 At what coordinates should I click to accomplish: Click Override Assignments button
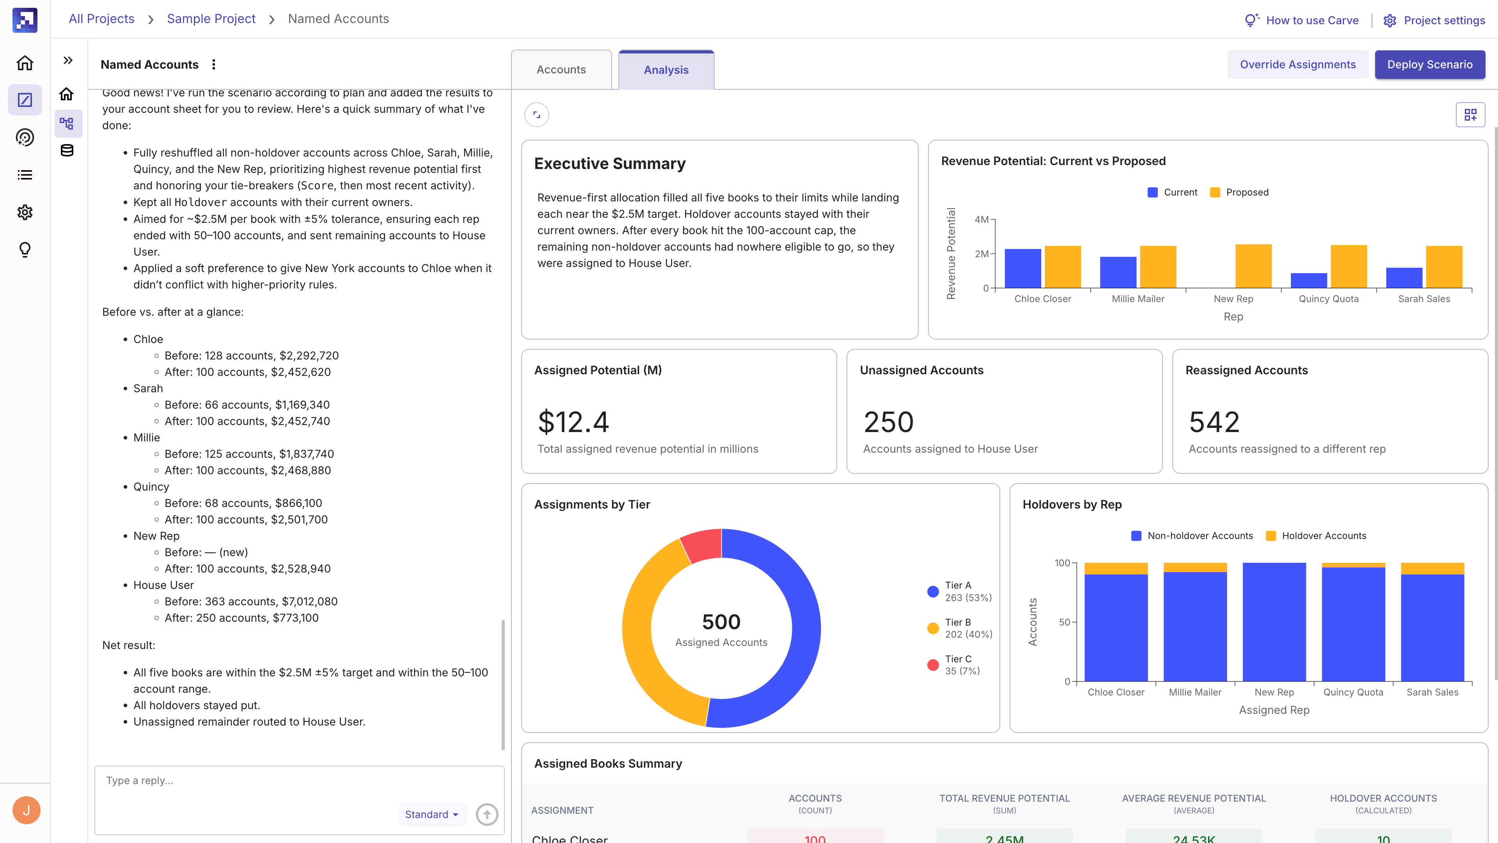point(1297,64)
